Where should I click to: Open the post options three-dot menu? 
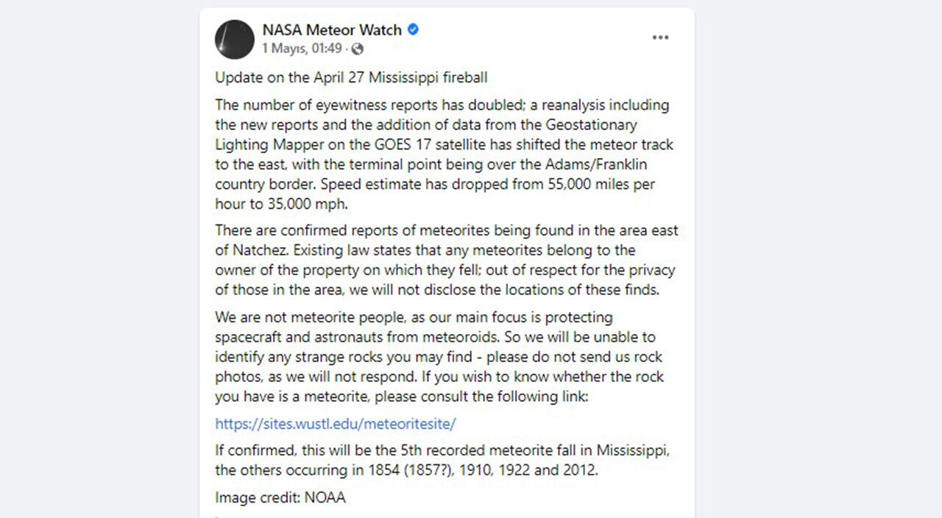(x=660, y=38)
